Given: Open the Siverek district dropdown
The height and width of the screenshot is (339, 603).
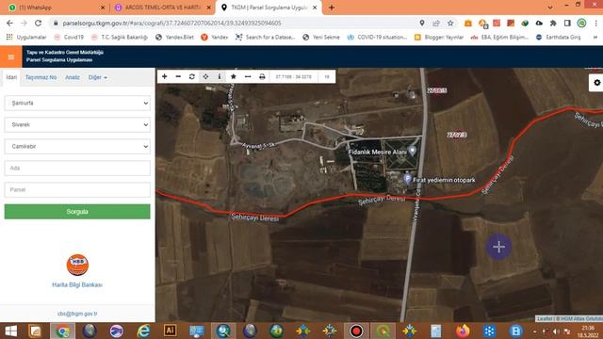Looking at the screenshot, I should (77, 124).
